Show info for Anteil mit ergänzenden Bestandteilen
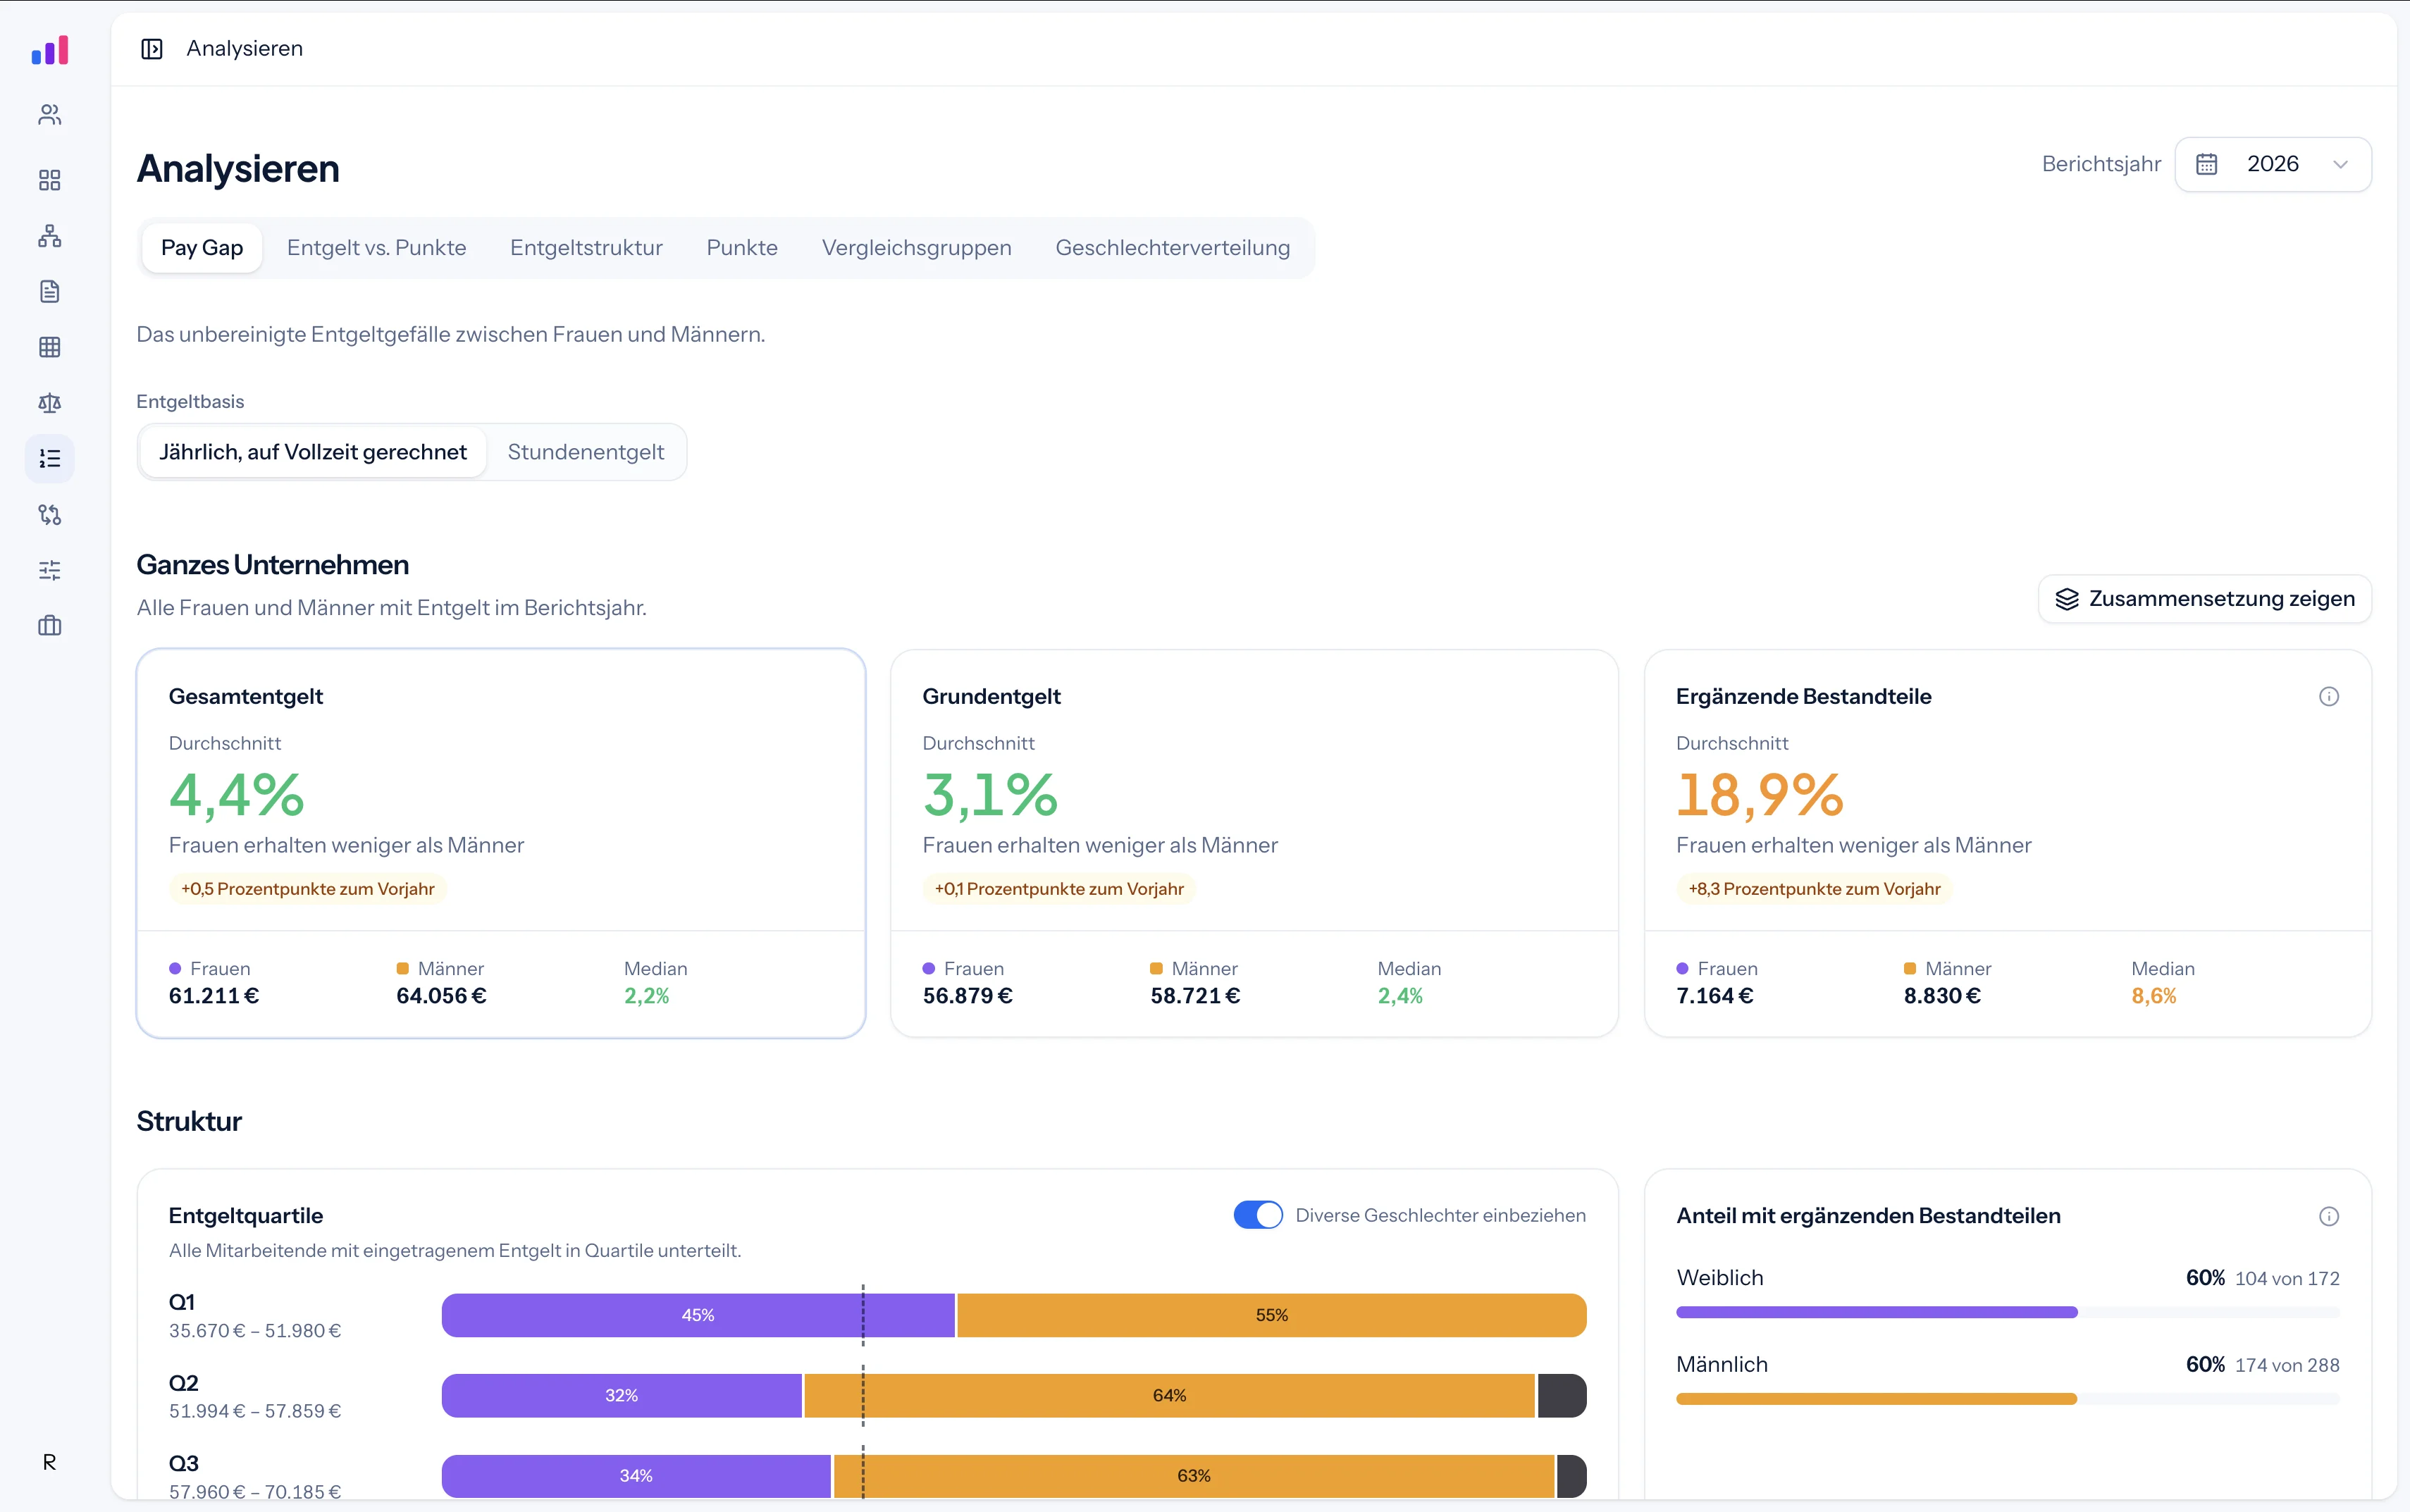The width and height of the screenshot is (2410, 1512). pyautogui.click(x=2329, y=1216)
